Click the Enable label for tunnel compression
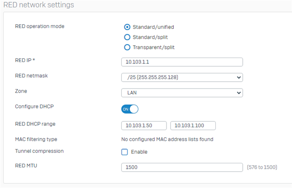This screenshot has width=292, height=188. tap(139, 152)
